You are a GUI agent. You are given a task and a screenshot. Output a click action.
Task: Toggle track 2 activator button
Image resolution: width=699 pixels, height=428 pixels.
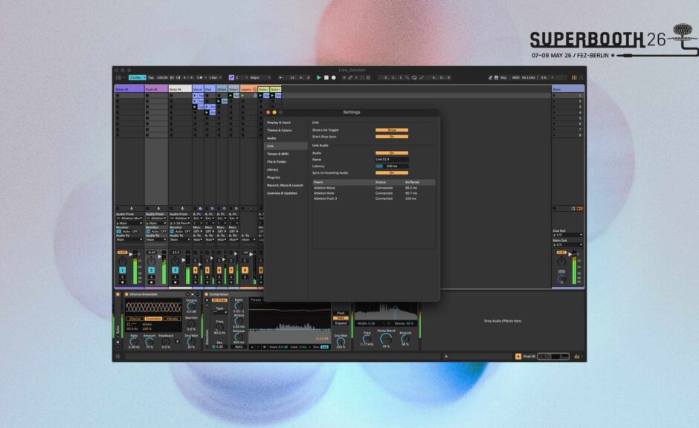tap(151, 270)
